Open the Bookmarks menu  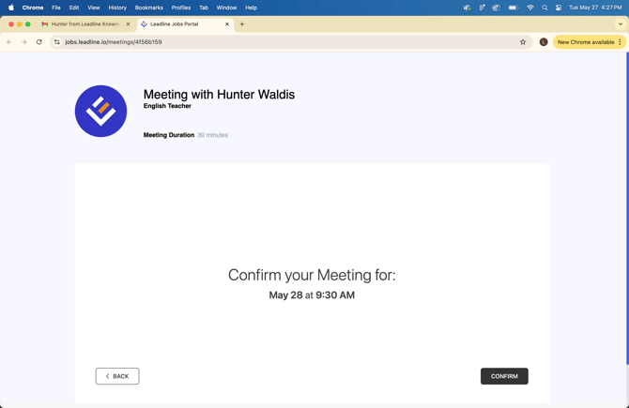click(148, 8)
